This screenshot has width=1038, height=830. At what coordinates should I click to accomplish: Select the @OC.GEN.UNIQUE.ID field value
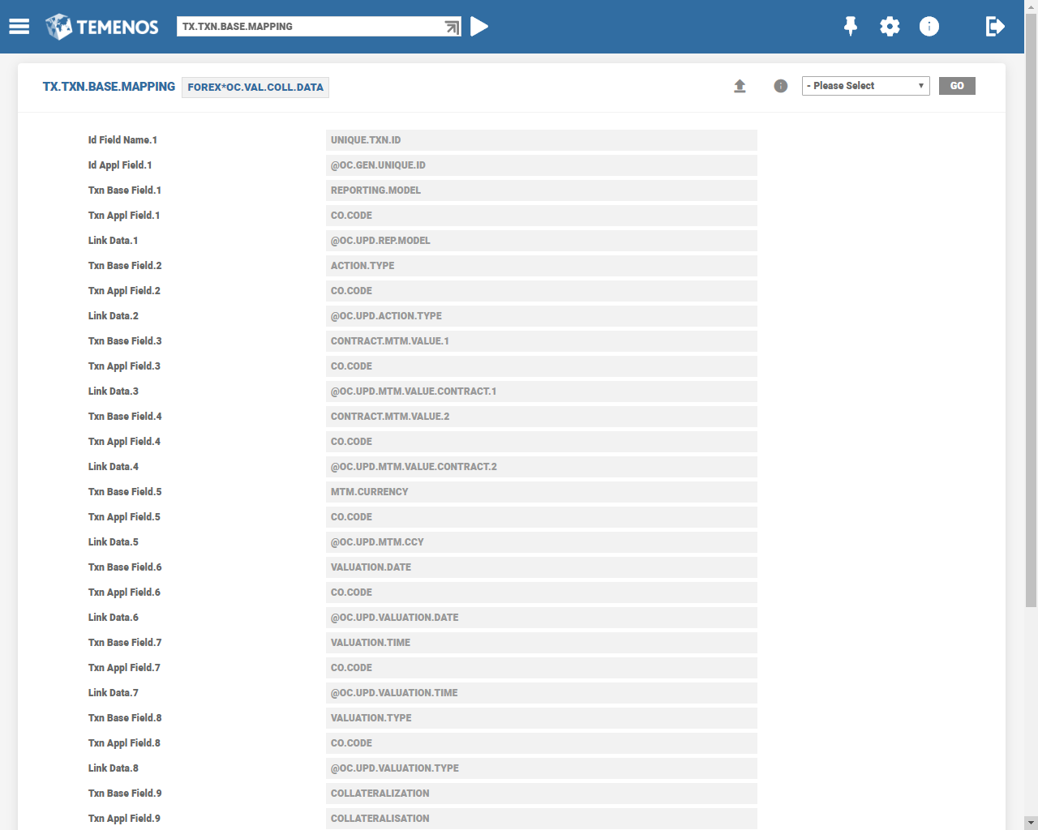(542, 165)
